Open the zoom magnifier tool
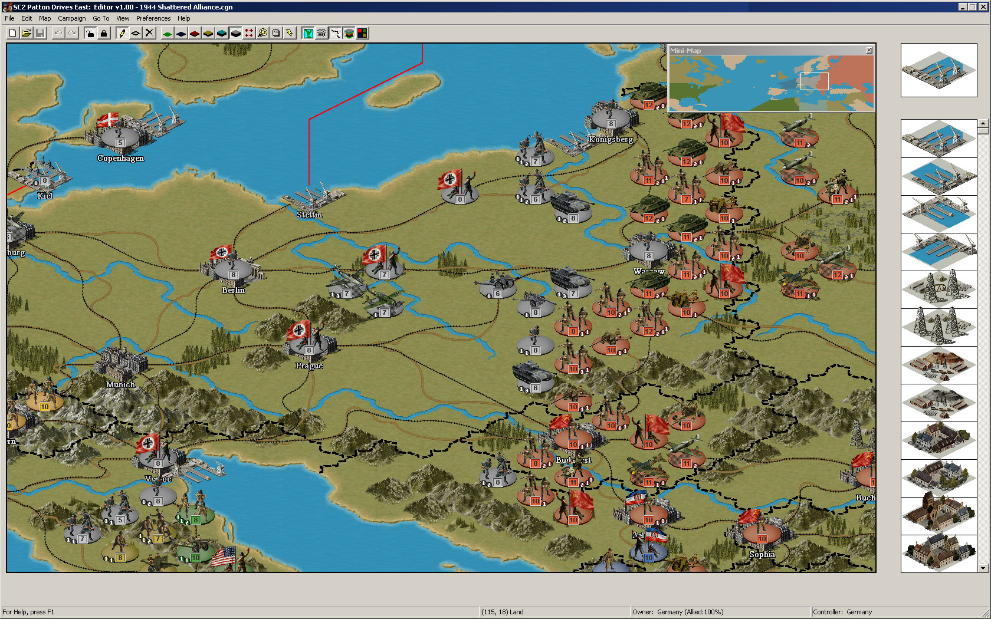The height and width of the screenshot is (619, 991). tap(263, 33)
